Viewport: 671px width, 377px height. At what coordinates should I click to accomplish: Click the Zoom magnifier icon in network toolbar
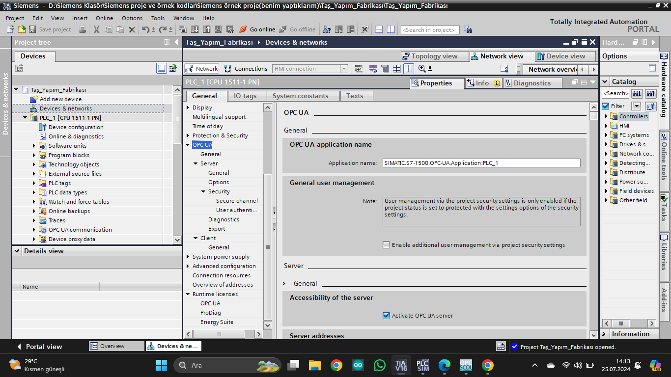pyautogui.click(x=422, y=69)
